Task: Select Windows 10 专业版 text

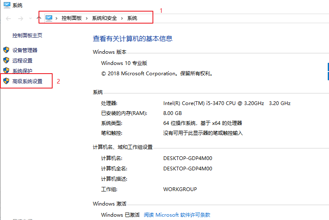Action: tap(124, 63)
